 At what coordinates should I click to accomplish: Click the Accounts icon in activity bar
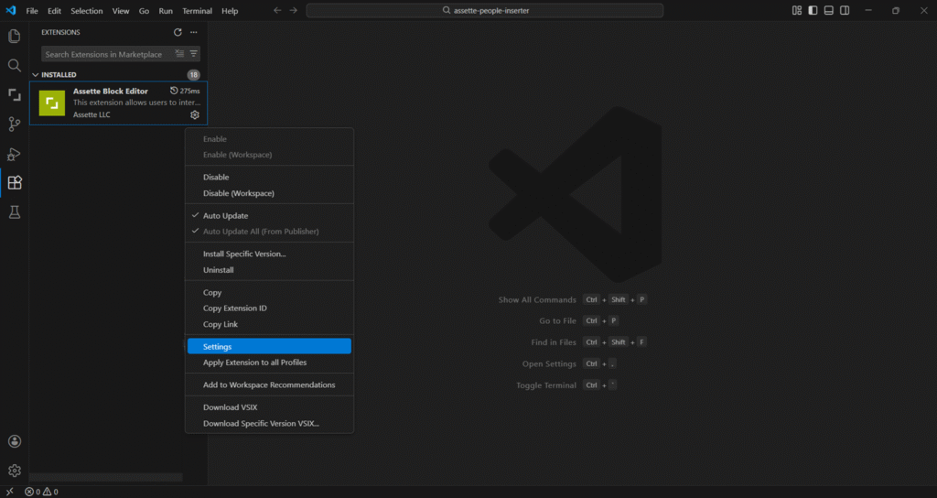tap(15, 441)
